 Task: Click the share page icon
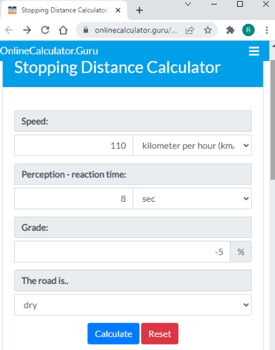190,30
